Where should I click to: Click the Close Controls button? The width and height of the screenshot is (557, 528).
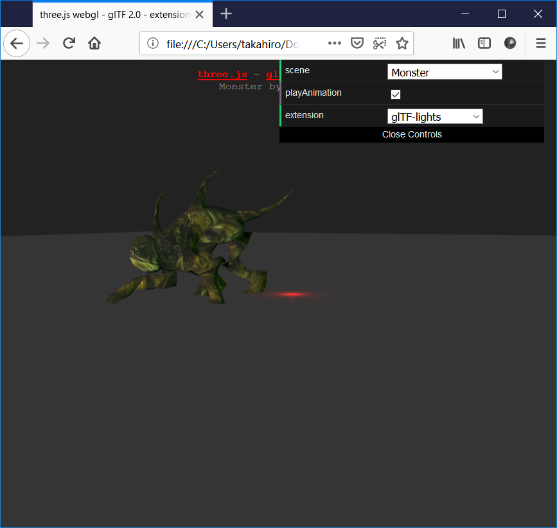click(412, 135)
